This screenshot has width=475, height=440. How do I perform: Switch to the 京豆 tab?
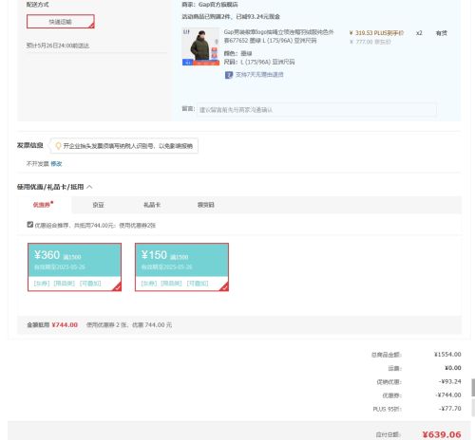(98, 205)
